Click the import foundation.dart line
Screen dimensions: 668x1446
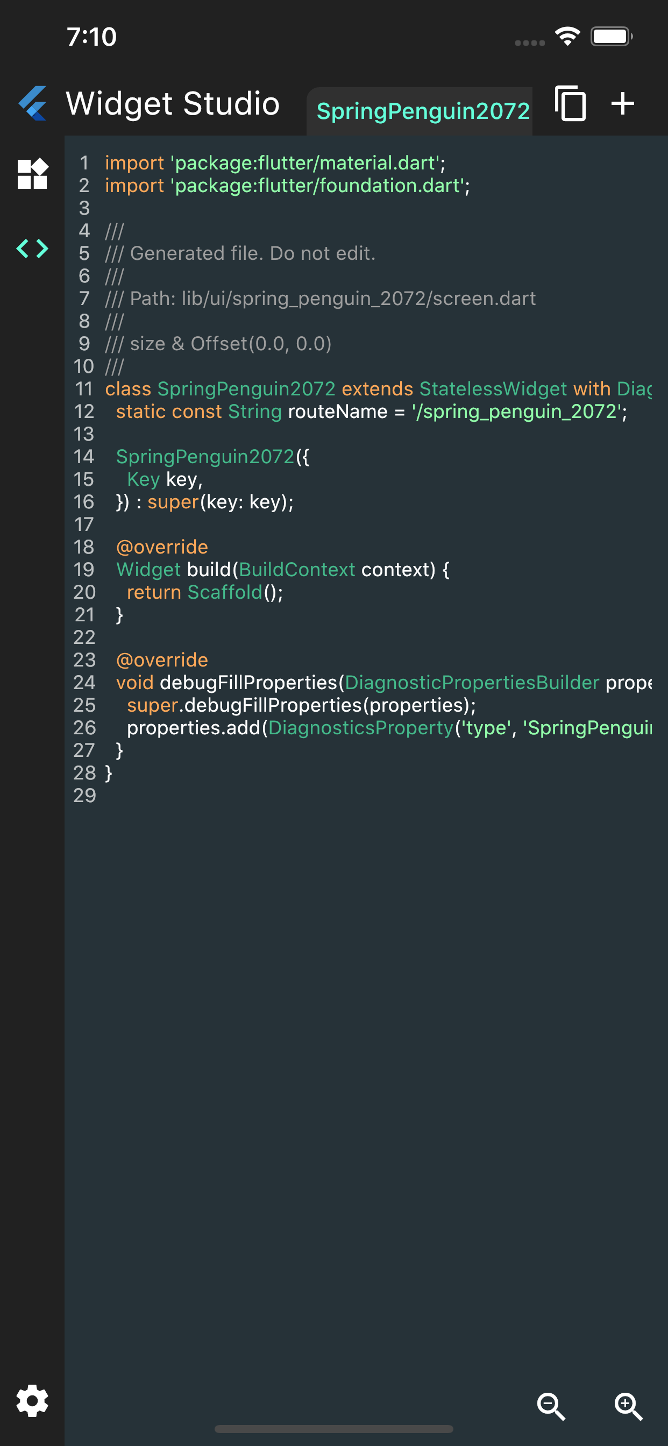click(x=287, y=185)
